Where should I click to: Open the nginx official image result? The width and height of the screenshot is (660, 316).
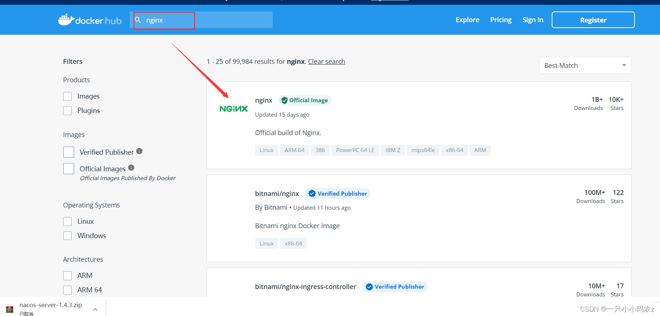coord(263,100)
